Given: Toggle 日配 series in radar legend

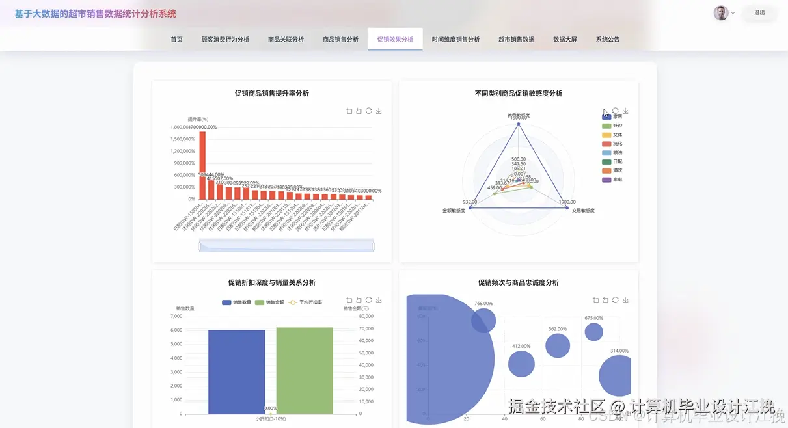Looking at the screenshot, I should coord(612,161).
